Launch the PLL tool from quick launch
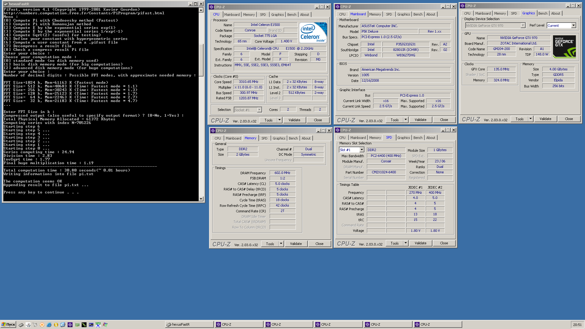 (x=91, y=325)
